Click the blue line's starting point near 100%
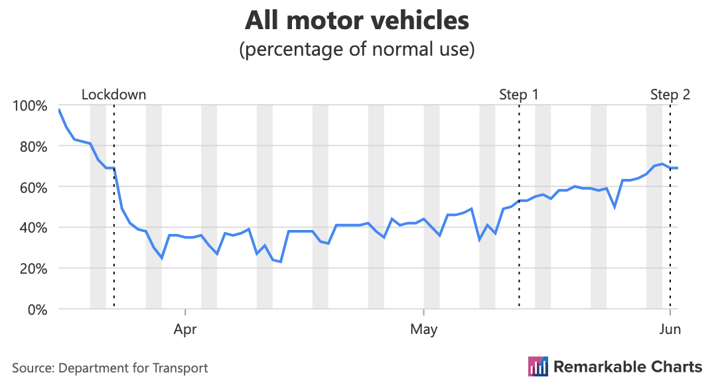 59,109
